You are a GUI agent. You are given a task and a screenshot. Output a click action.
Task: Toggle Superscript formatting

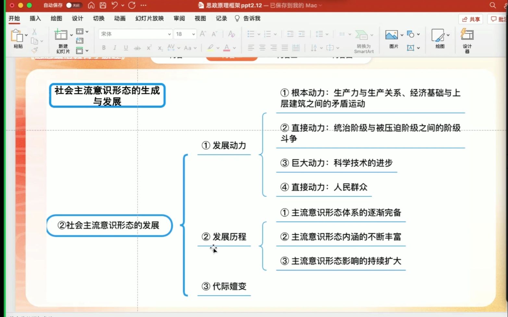149,48
